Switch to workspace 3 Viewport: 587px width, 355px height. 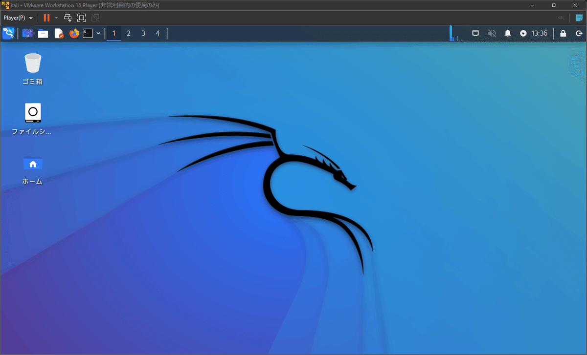point(143,33)
